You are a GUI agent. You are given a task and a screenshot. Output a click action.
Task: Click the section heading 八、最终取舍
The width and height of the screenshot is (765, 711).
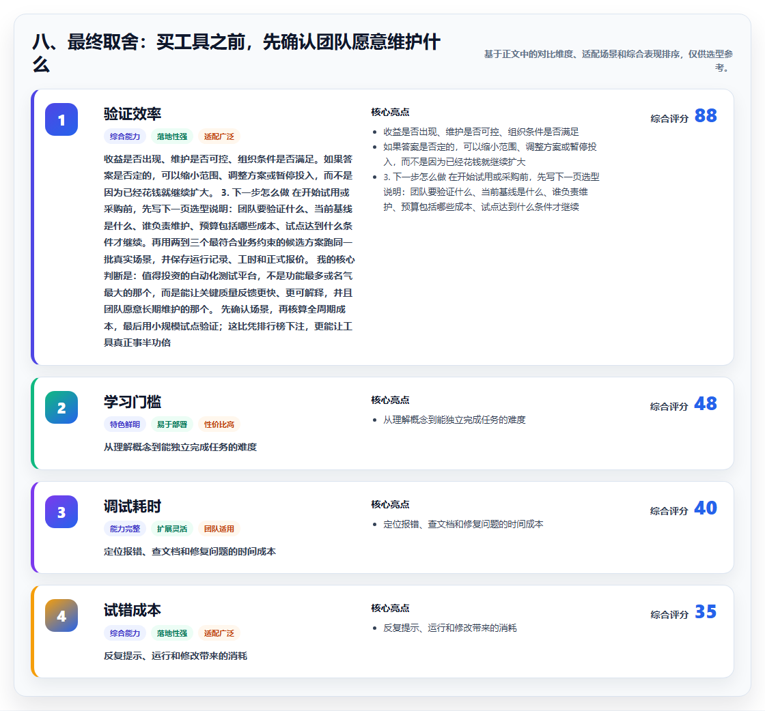pos(236,53)
